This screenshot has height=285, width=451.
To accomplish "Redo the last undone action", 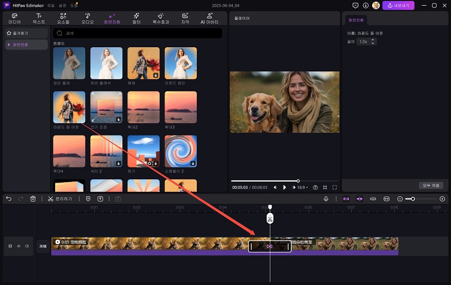I will point(21,198).
